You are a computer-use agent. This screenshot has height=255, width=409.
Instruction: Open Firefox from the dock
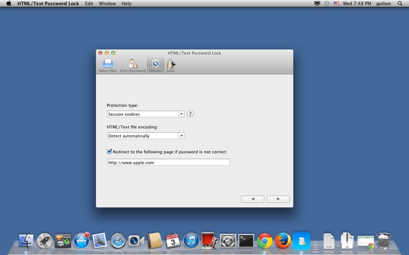point(283,241)
